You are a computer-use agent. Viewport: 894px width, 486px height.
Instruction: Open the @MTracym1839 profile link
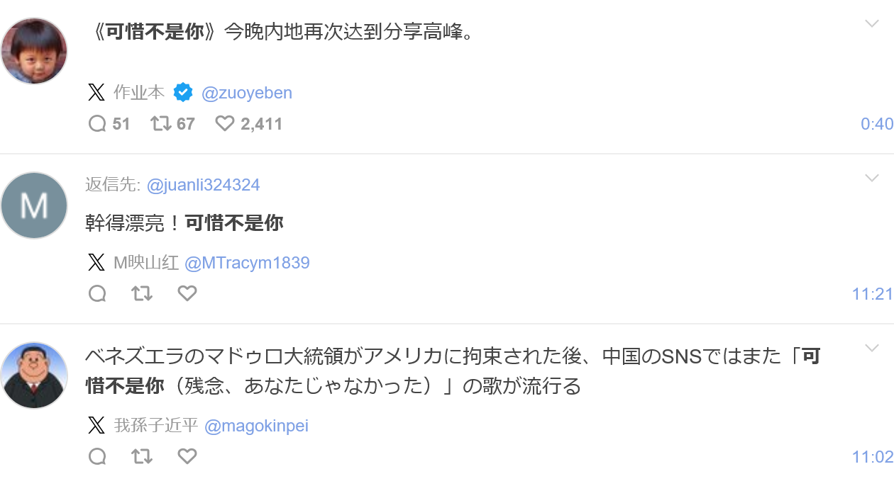tap(247, 263)
